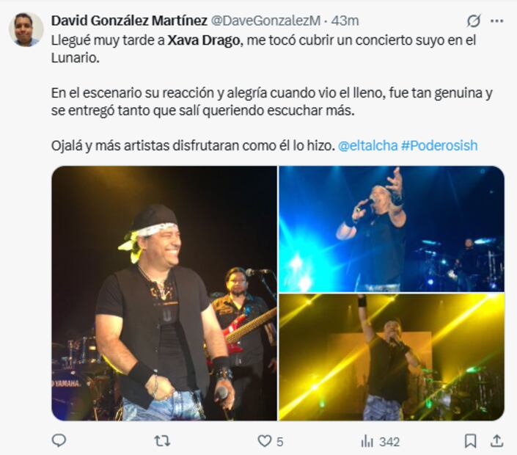The image size is (517, 455).
Task: Click the bold Xava Drago text
Action: [x=203, y=40]
